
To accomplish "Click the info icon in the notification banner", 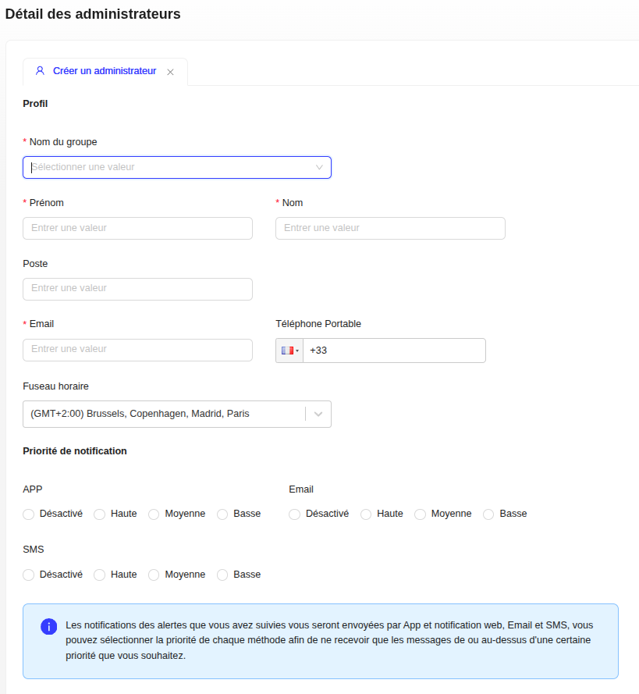I will click(x=49, y=626).
